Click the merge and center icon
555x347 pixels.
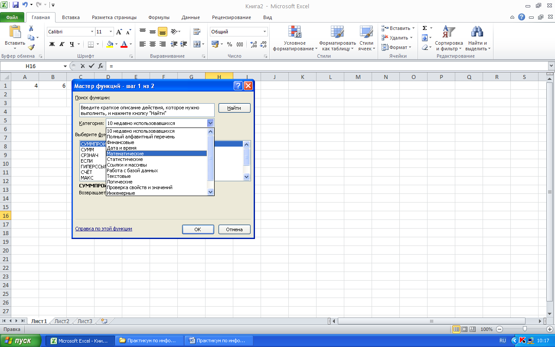coord(197,44)
